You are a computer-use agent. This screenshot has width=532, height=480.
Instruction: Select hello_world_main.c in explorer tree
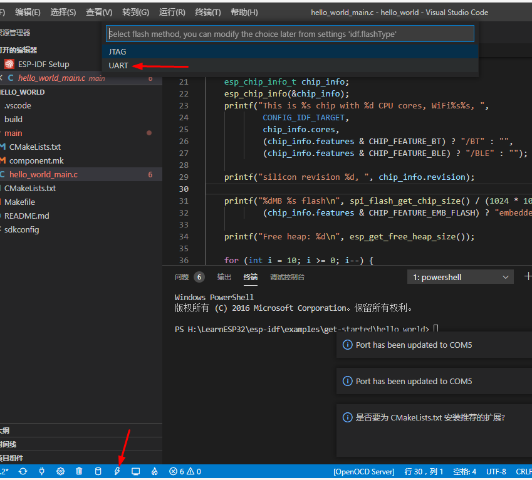click(81, 174)
